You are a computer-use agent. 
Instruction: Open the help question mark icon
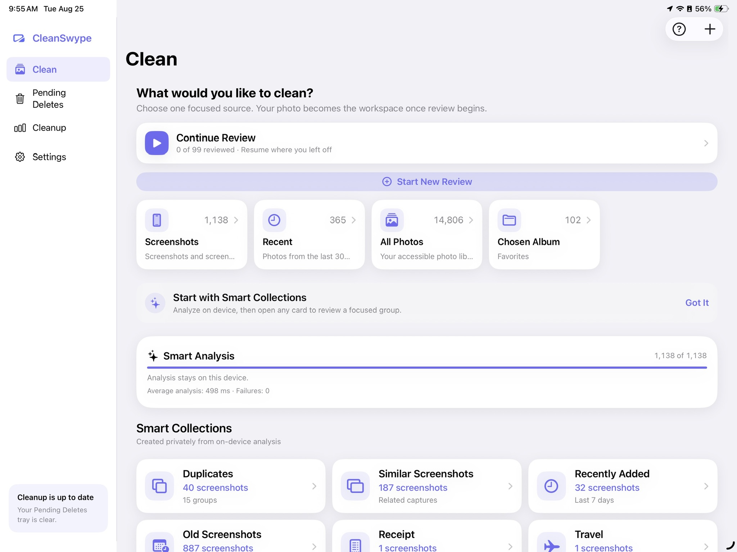point(679,29)
